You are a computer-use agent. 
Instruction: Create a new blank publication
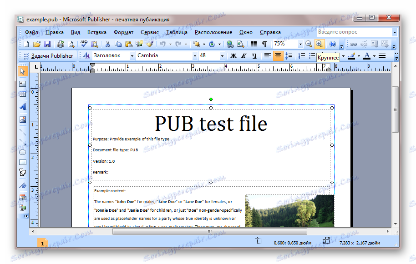coord(26,44)
